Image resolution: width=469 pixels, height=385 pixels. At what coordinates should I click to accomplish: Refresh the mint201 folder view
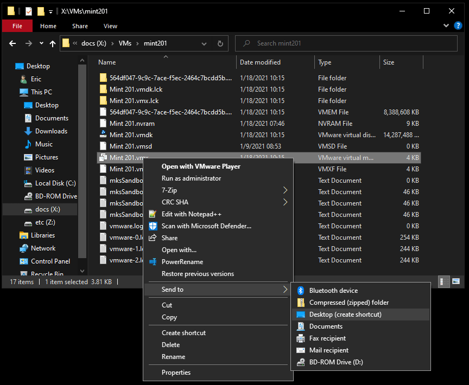[x=220, y=43]
